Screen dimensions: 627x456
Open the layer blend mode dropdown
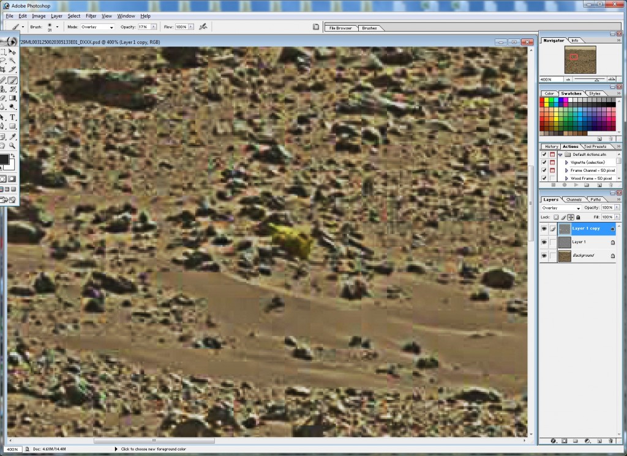[559, 208]
